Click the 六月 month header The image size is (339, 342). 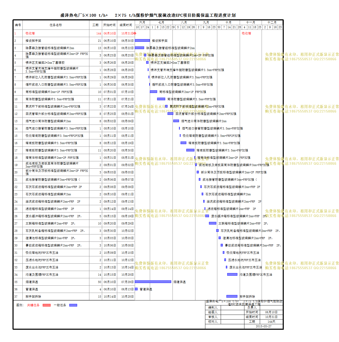(142, 23)
